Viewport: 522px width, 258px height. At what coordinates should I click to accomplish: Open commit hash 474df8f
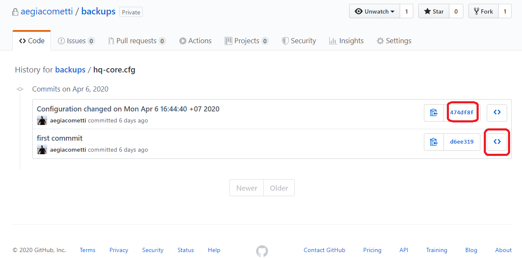[x=462, y=112]
